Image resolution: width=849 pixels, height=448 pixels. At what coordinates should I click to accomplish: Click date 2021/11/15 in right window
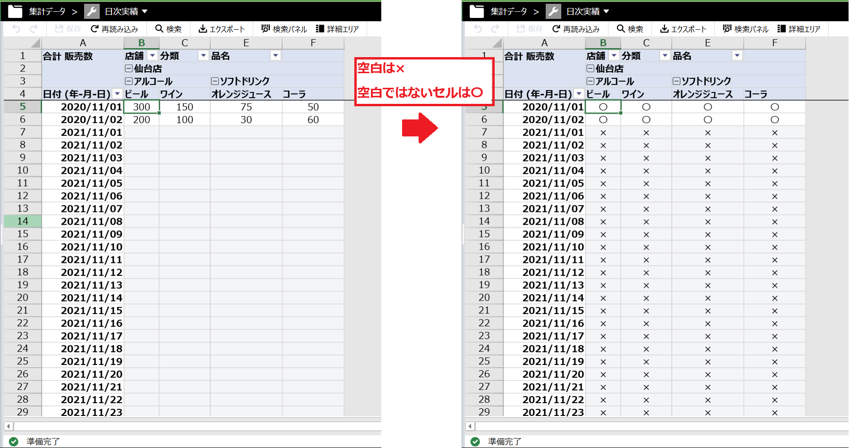[544, 311]
